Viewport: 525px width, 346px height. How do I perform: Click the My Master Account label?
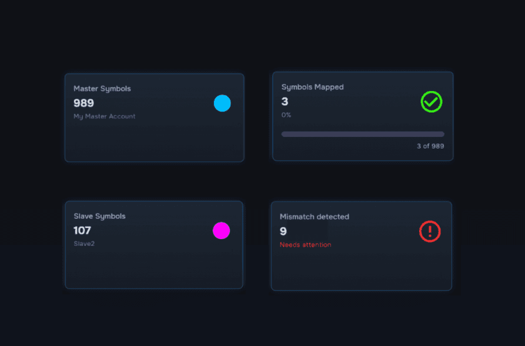[104, 116]
